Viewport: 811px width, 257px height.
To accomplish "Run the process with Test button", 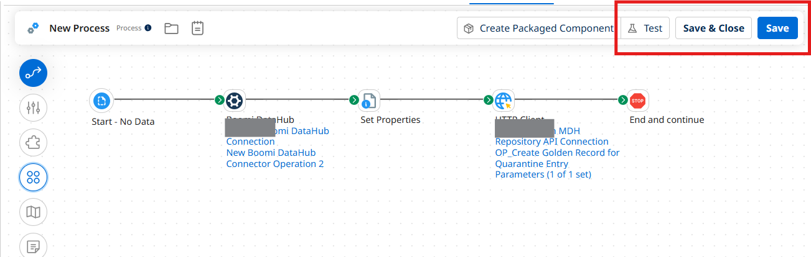I will [x=645, y=28].
